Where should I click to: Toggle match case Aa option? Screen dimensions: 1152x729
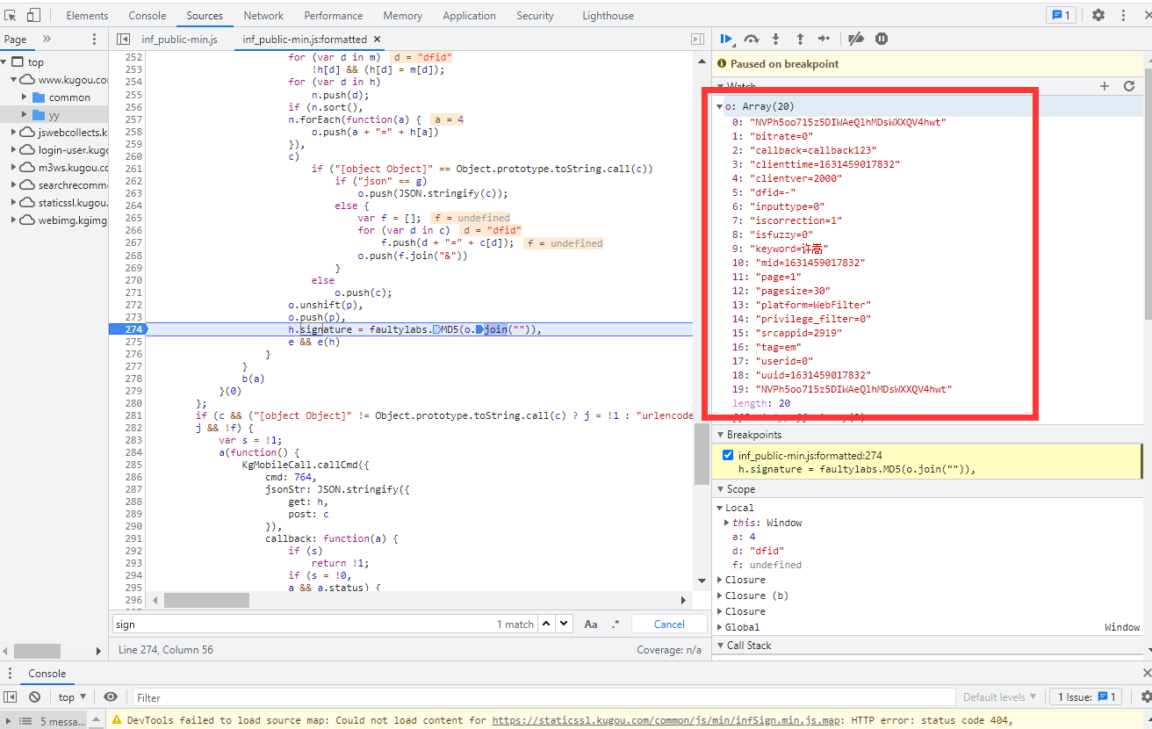click(x=591, y=624)
